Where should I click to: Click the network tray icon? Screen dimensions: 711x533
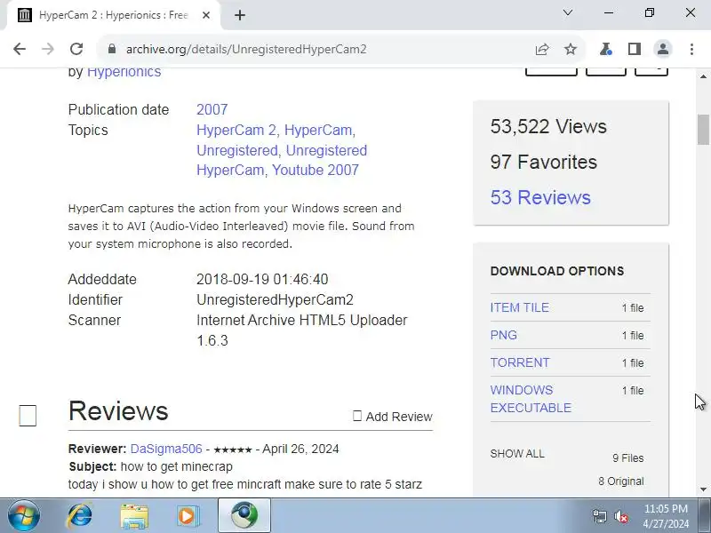[599, 516]
